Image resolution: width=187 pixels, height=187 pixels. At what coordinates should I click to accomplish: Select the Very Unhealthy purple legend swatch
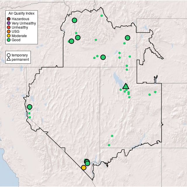pos(9,23)
